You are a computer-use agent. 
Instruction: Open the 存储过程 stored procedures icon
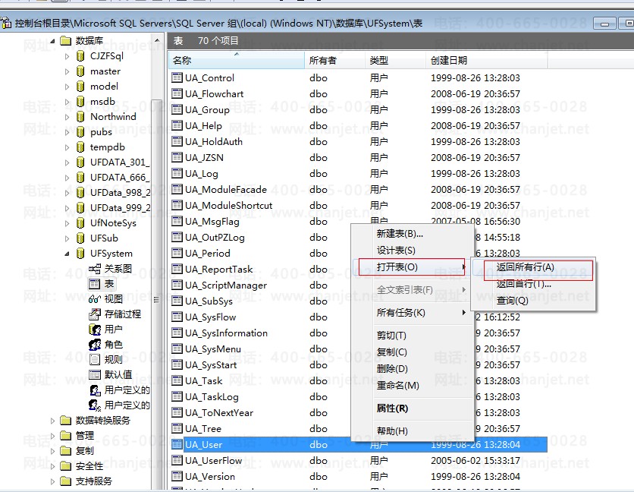coord(95,314)
